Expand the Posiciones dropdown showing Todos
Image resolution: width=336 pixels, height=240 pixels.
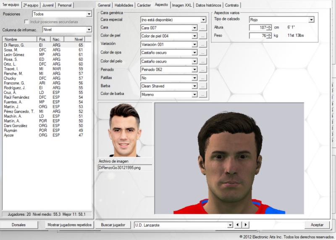(89, 14)
